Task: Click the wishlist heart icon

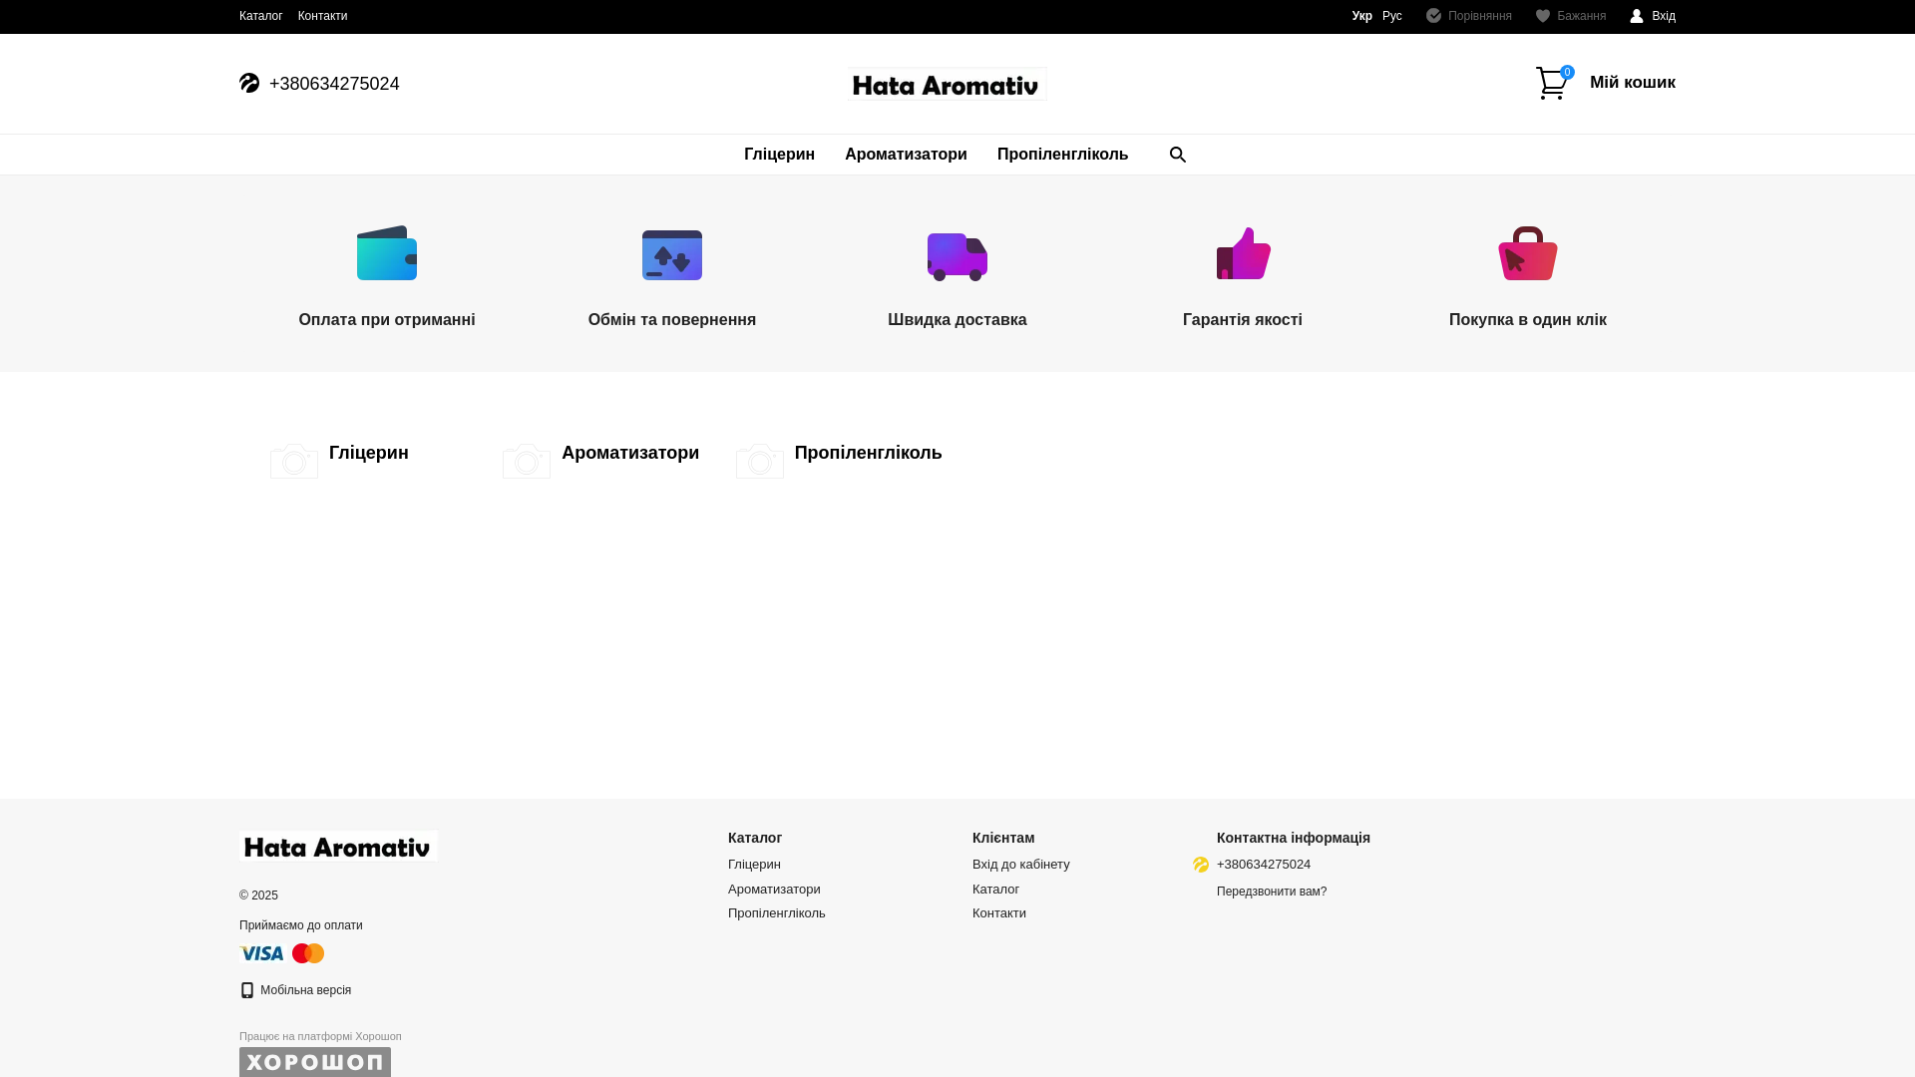Action: (x=1543, y=16)
